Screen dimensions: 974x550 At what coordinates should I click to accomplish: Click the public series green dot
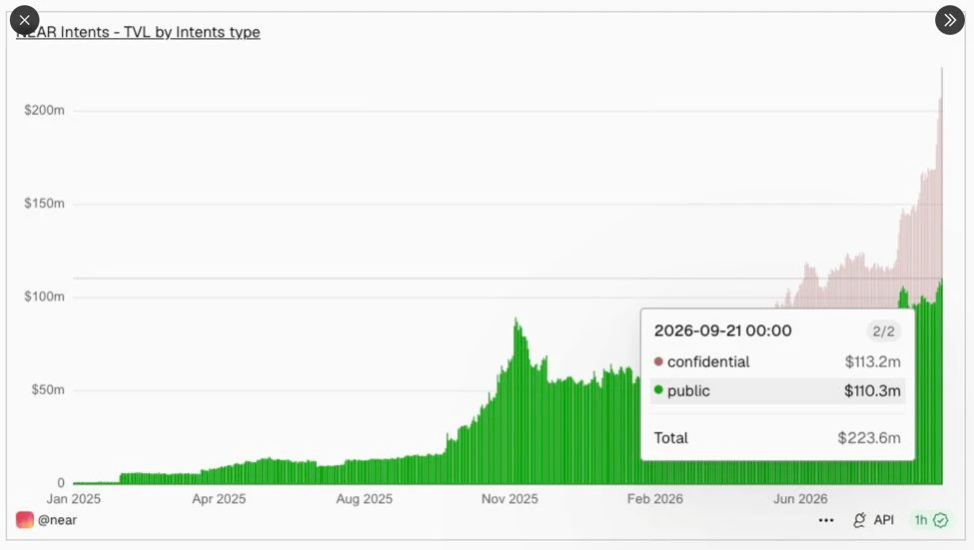coord(658,390)
